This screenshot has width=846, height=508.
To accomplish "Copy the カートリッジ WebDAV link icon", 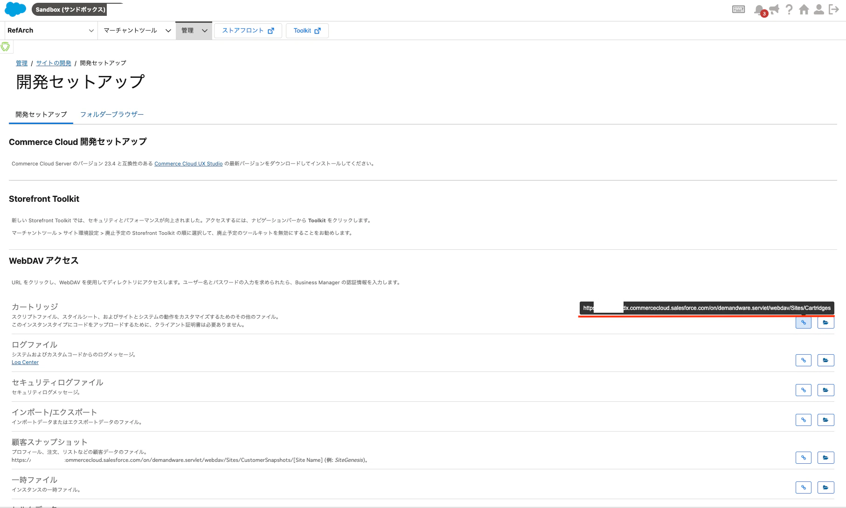I will pyautogui.click(x=804, y=323).
